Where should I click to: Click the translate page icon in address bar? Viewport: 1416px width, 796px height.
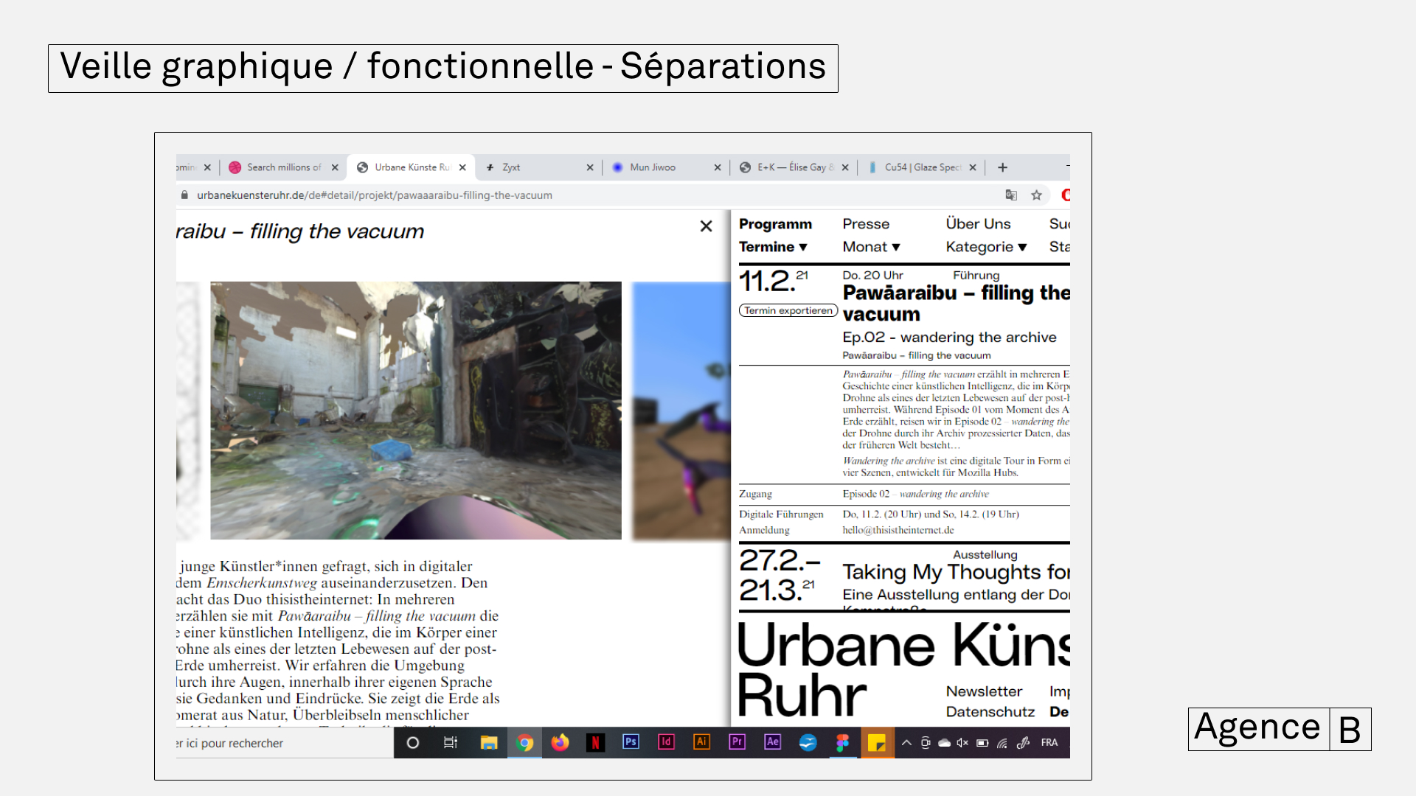(x=1011, y=195)
